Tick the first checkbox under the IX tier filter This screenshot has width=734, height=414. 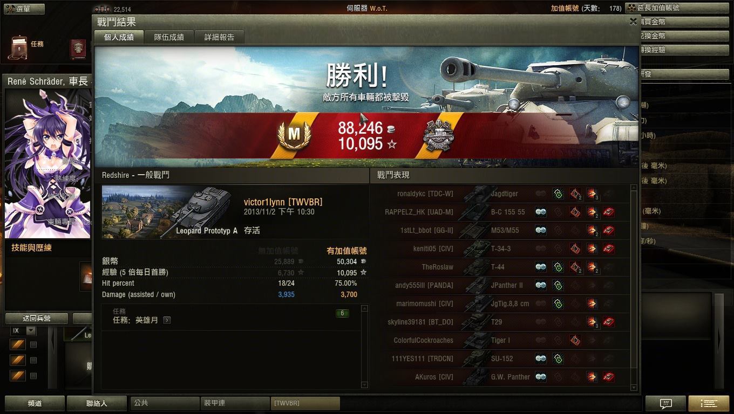tap(33, 344)
